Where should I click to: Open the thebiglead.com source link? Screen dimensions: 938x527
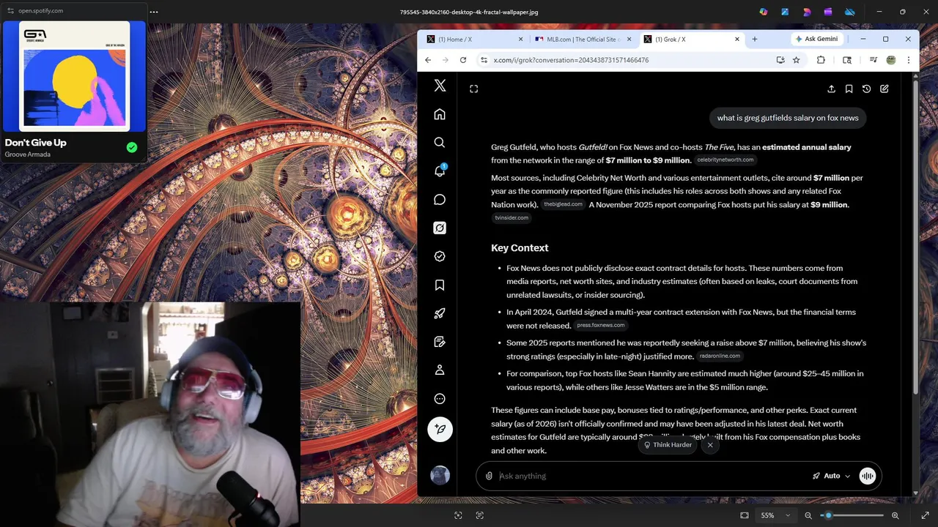pos(563,204)
